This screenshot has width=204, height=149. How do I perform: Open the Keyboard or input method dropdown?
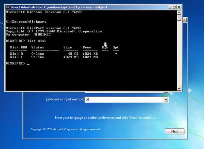coord(126,100)
